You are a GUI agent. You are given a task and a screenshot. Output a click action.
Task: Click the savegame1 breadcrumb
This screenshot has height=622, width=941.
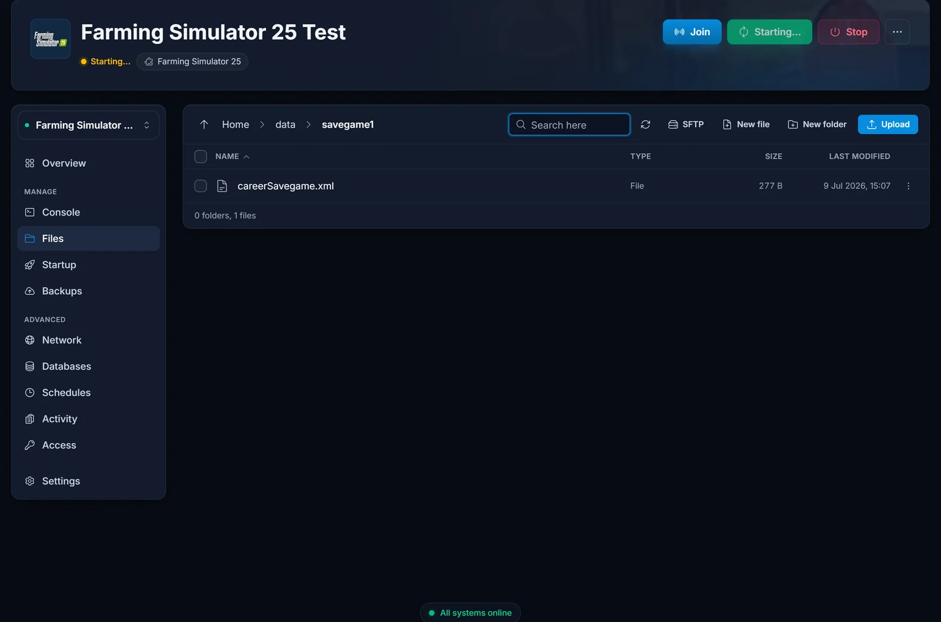click(348, 125)
